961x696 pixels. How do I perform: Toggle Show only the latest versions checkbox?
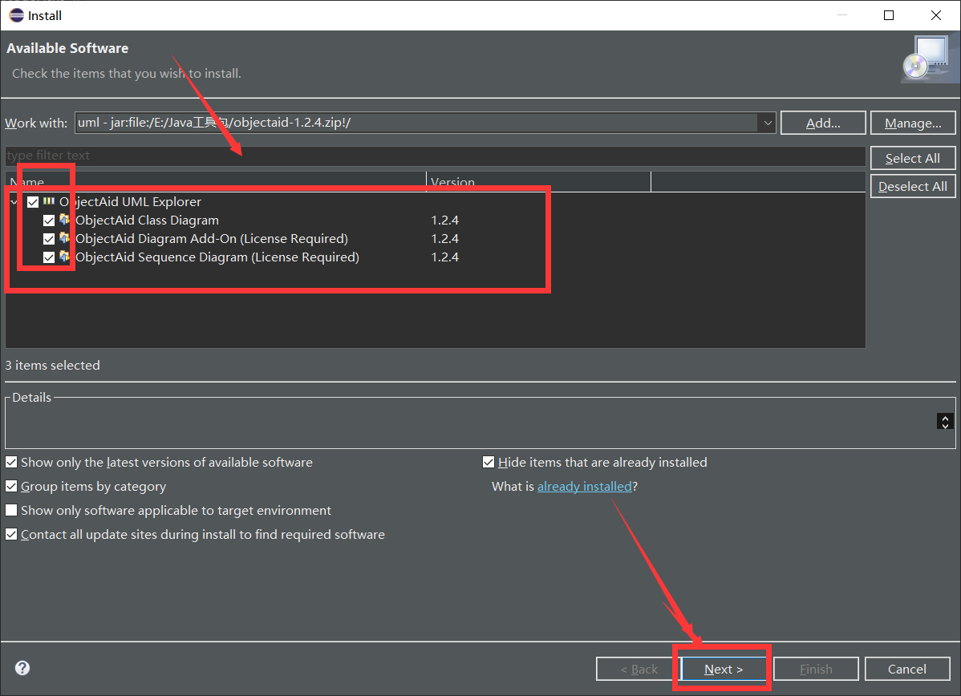11,462
